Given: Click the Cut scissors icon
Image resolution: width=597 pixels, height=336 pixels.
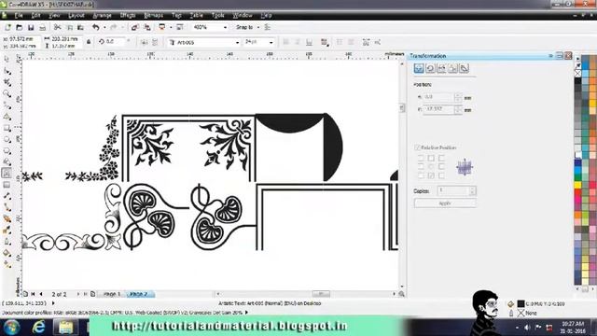Looking at the screenshot, I should click(x=57, y=27).
